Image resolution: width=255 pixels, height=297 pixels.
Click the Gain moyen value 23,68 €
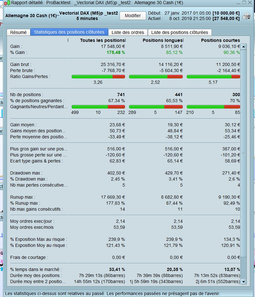117,125
